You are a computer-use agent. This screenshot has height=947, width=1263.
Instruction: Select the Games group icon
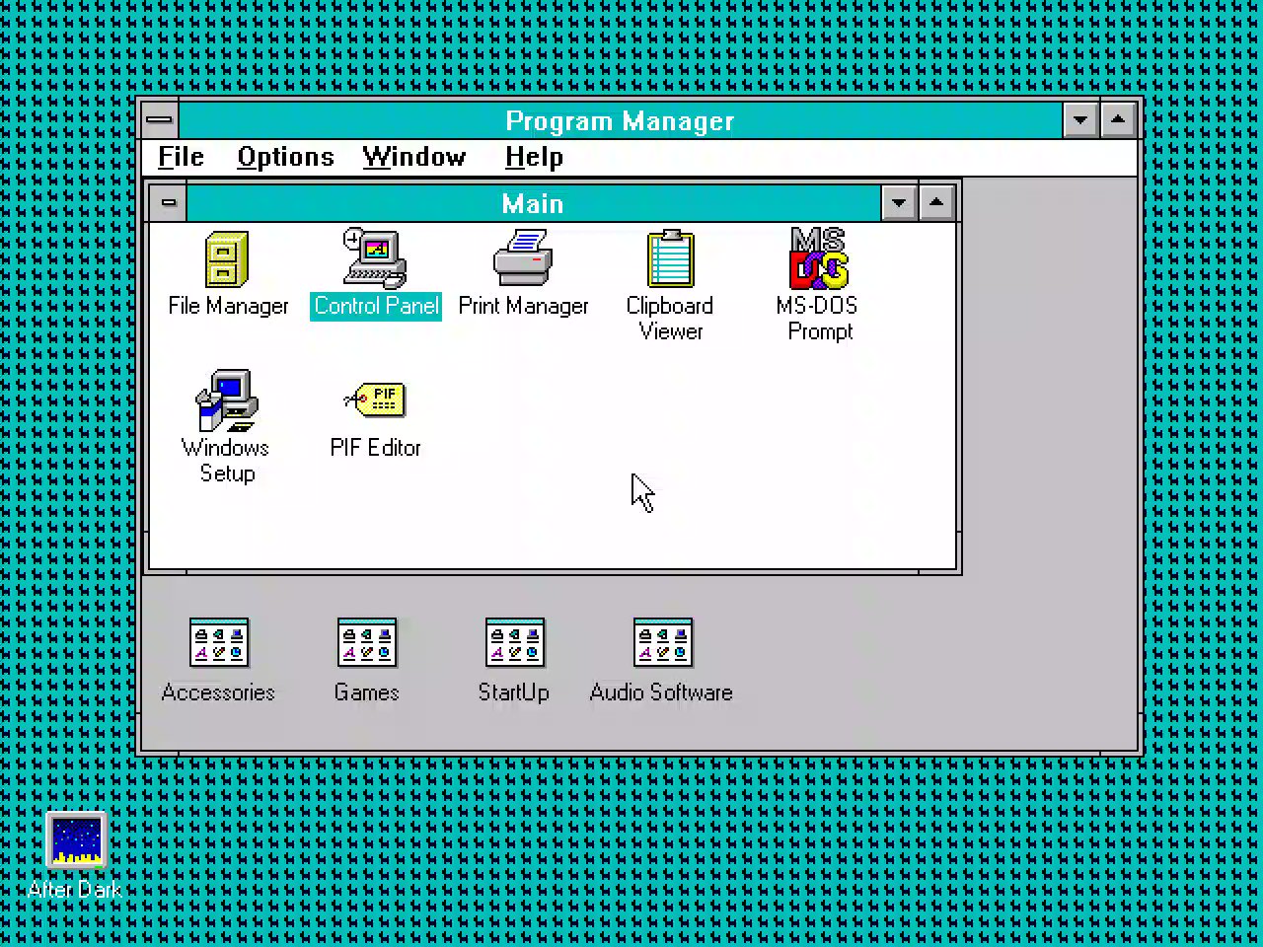(x=367, y=643)
